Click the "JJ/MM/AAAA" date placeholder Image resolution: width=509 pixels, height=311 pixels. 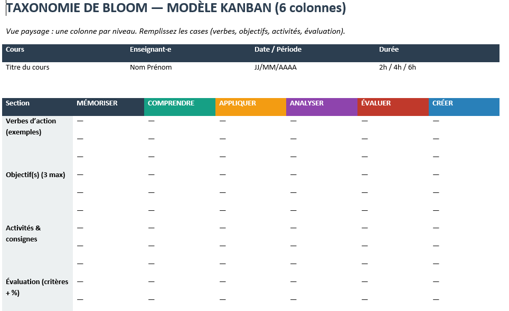[276, 67]
